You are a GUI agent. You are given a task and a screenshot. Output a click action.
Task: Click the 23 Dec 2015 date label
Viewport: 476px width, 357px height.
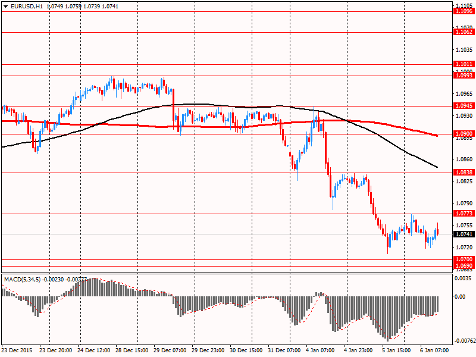(x=17, y=350)
